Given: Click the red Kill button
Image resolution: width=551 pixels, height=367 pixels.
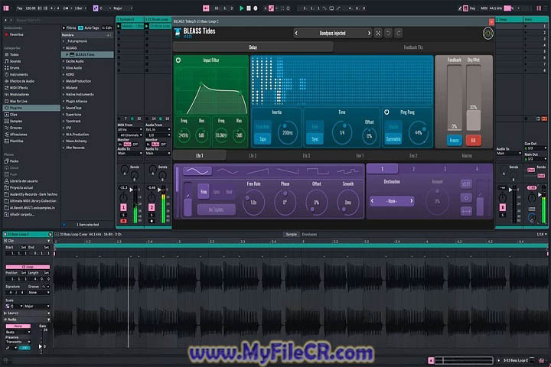Looking at the screenshot, I should tap(473, 141).
